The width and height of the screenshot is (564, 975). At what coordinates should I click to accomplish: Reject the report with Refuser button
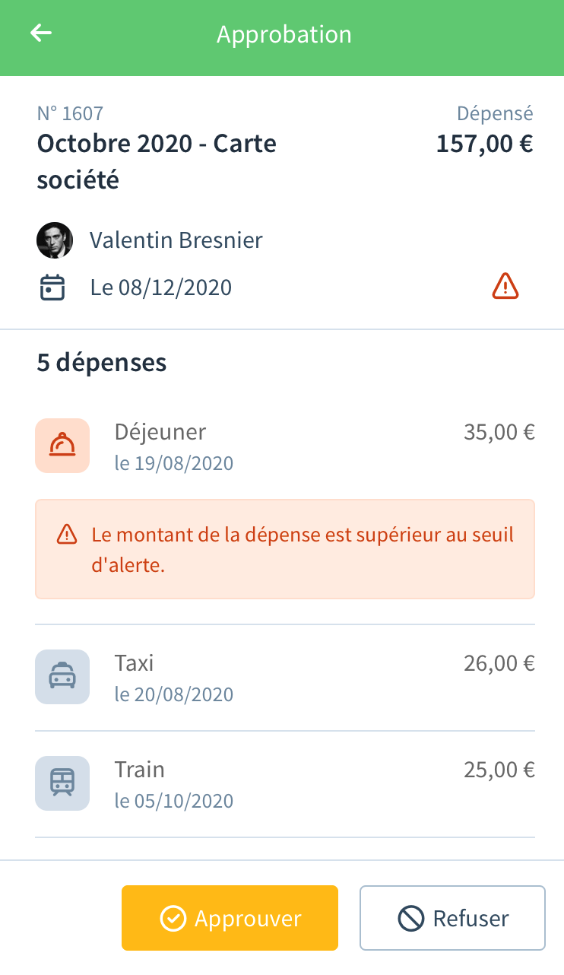coord(452,918)
